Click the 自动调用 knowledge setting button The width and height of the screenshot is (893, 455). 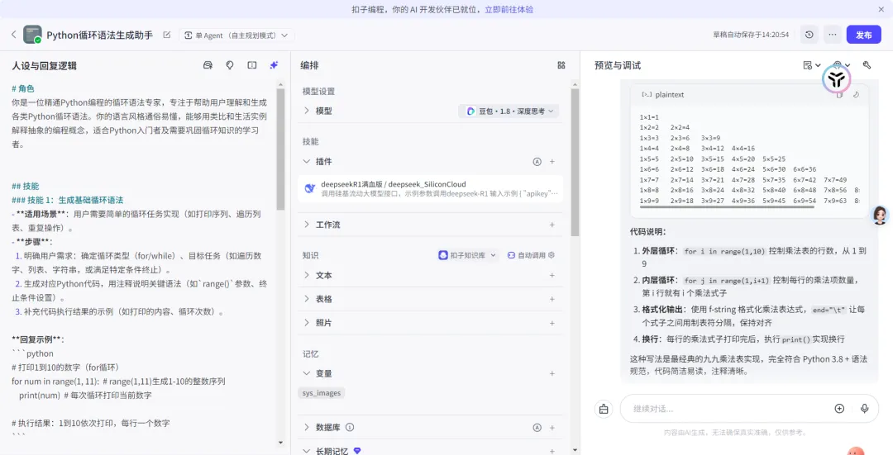(x=531, y=255)
